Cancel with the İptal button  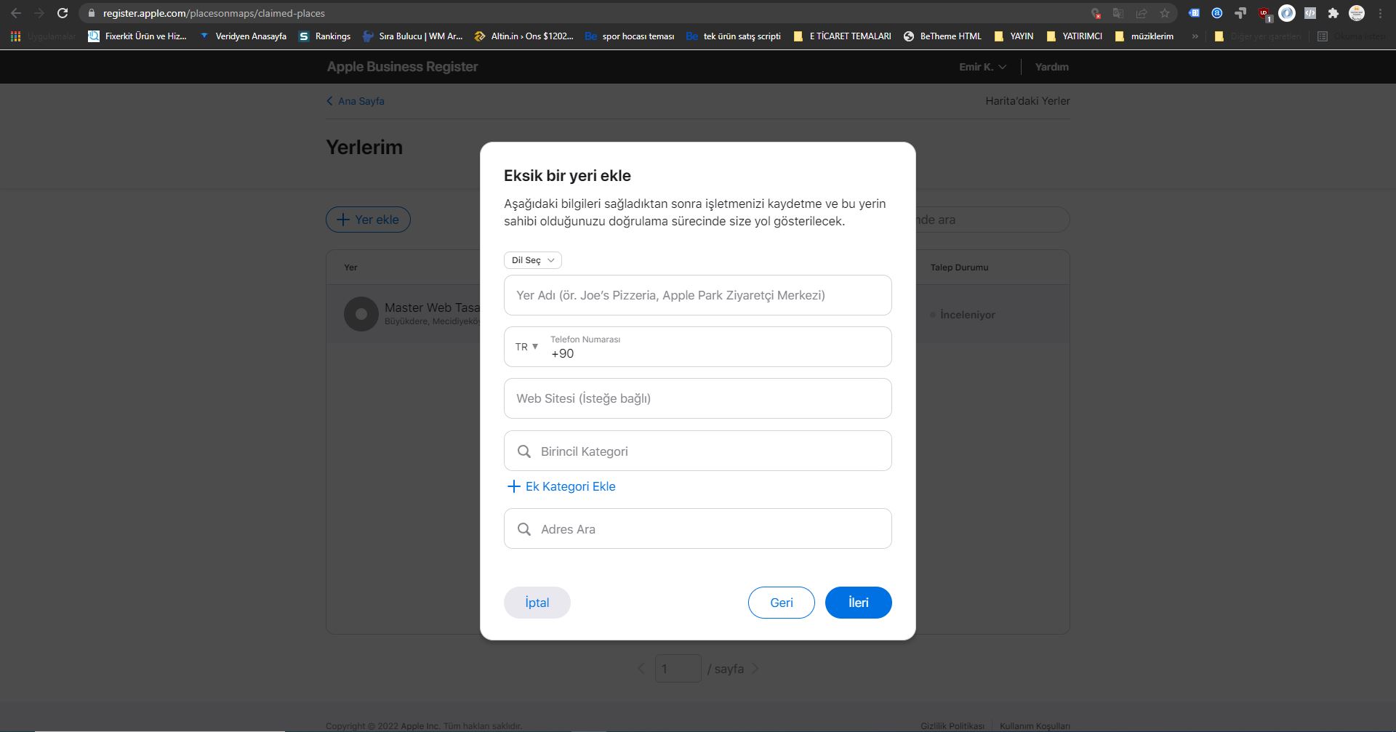point(537,603)
